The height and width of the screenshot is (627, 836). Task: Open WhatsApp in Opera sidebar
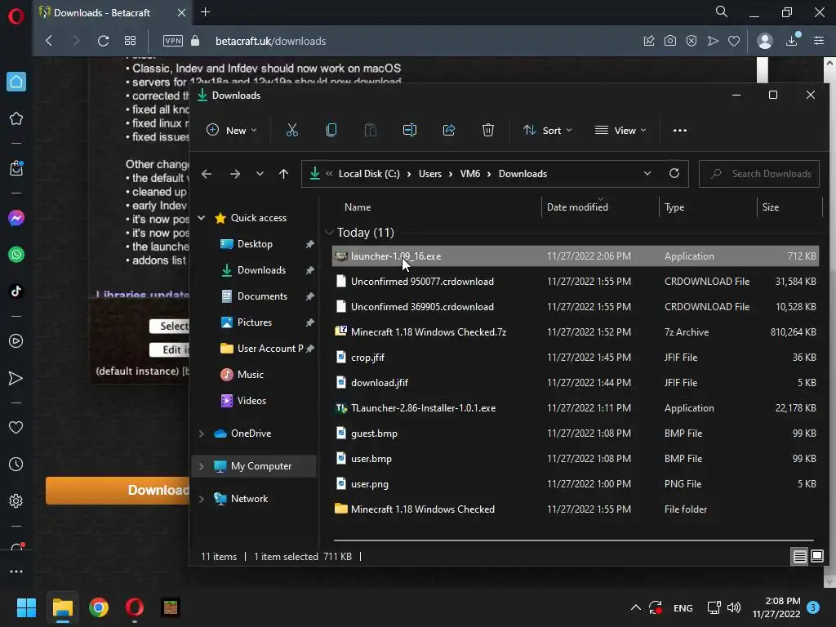[16, 255]
